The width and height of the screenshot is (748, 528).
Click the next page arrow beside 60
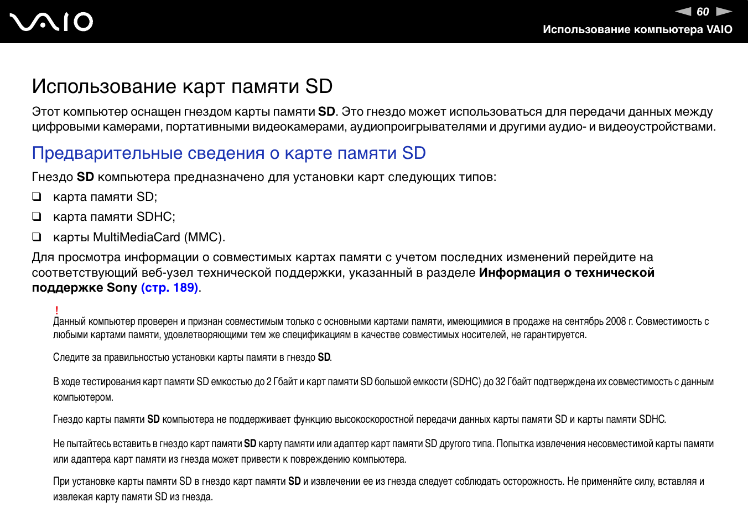click(x=724, y=12)
